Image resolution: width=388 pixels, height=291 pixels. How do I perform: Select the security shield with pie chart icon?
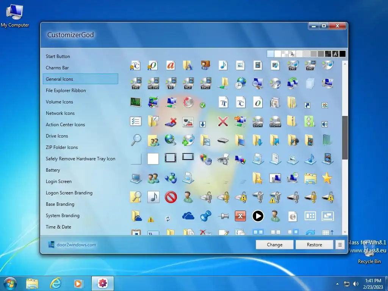206,159
